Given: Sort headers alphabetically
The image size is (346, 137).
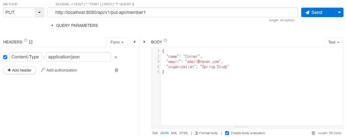Looking at the screenshot, I should pyautogui.click(x=31, y=42).
